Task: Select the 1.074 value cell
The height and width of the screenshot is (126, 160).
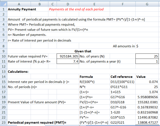Action: click(147, 92)
